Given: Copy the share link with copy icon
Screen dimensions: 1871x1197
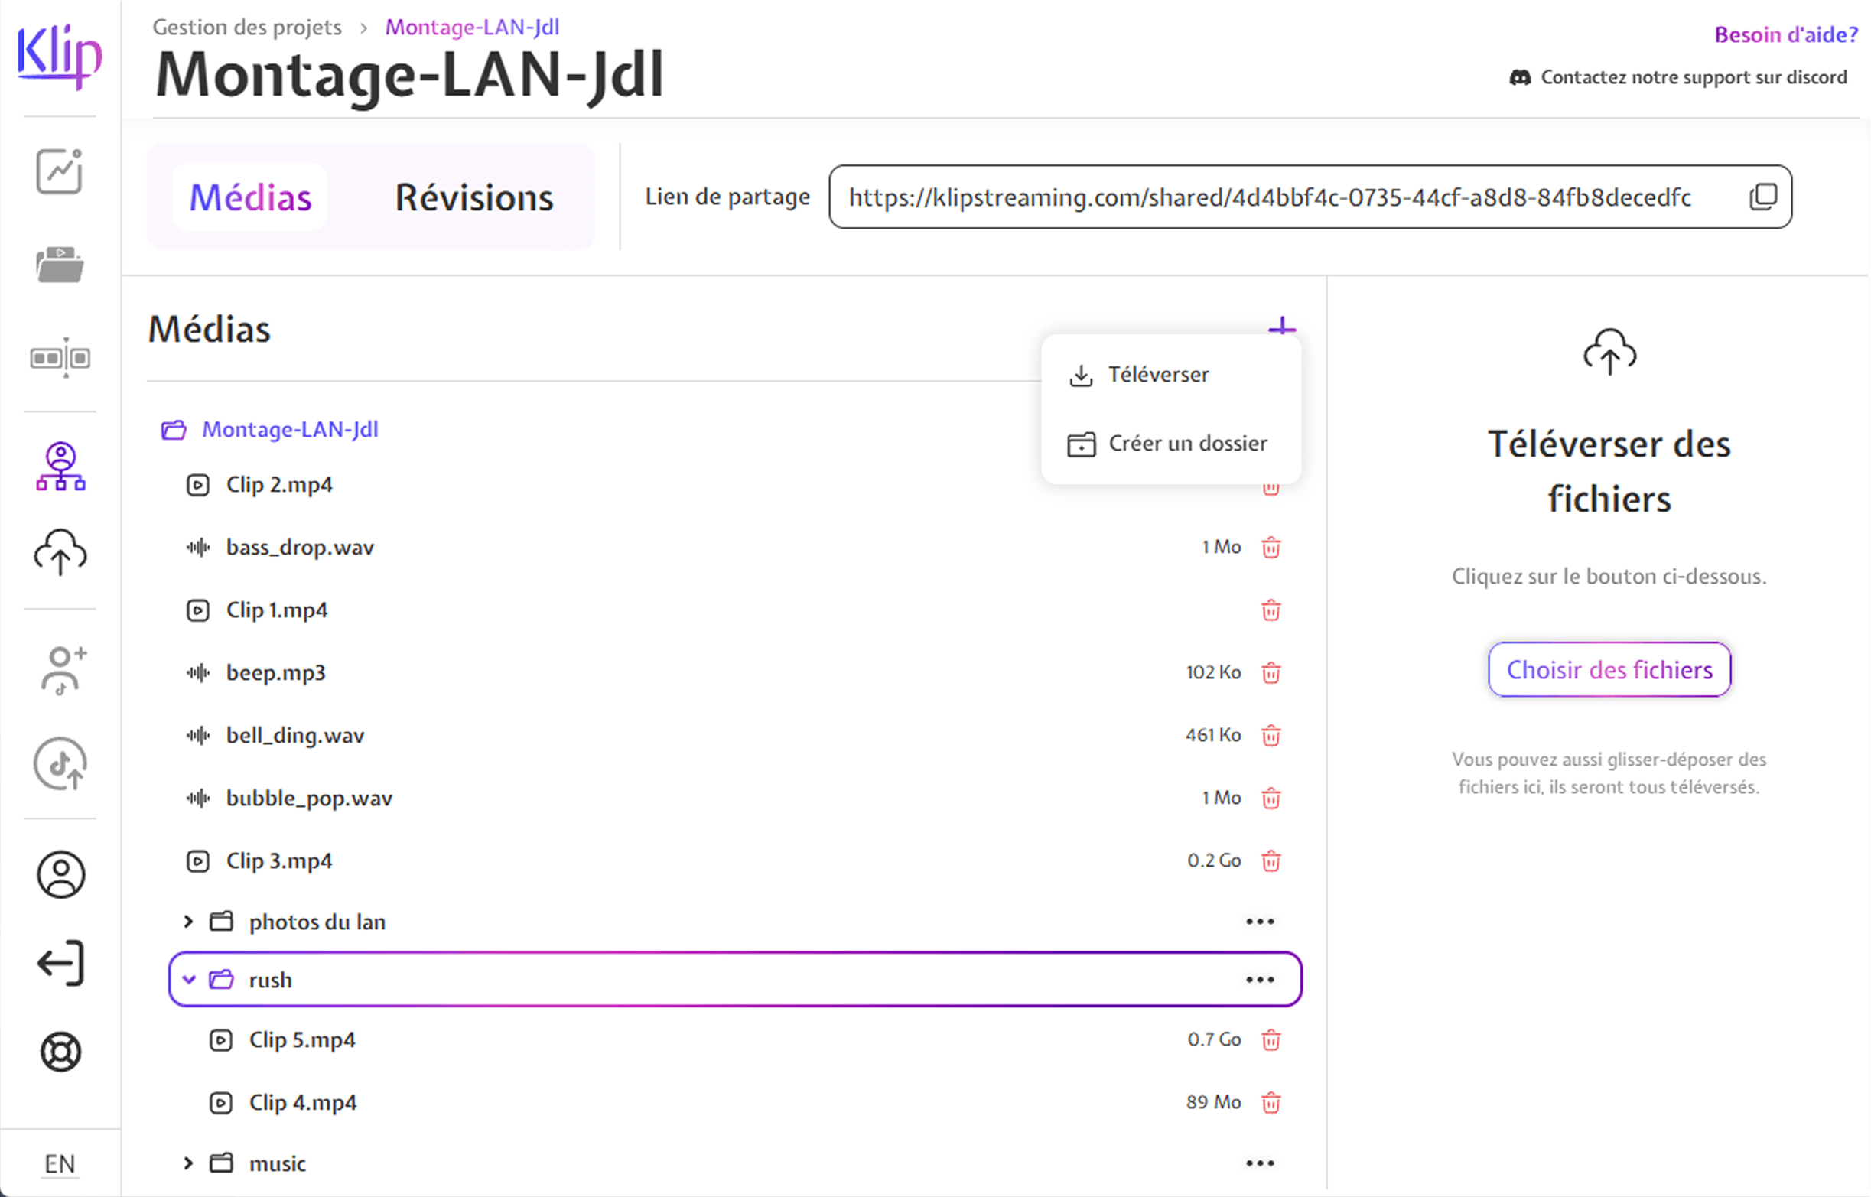Looking at the screenshot, I should point(1763,197).
